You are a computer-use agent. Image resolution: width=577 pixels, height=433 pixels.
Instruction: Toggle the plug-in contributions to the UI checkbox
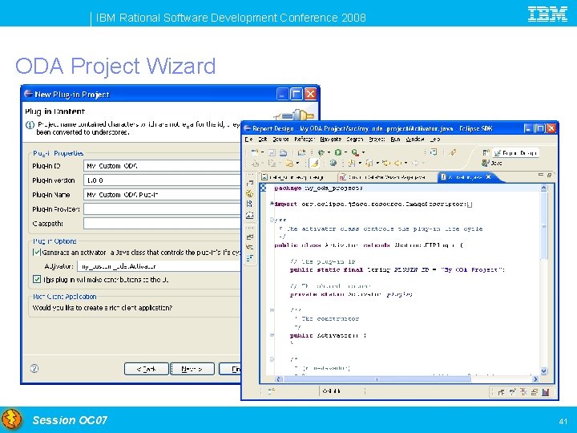pyautogui.click(x=37, y=280)
